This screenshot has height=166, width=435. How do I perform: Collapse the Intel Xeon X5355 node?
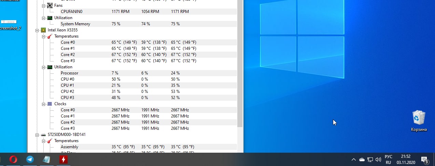pyautogui.click(x=37, y=30)
